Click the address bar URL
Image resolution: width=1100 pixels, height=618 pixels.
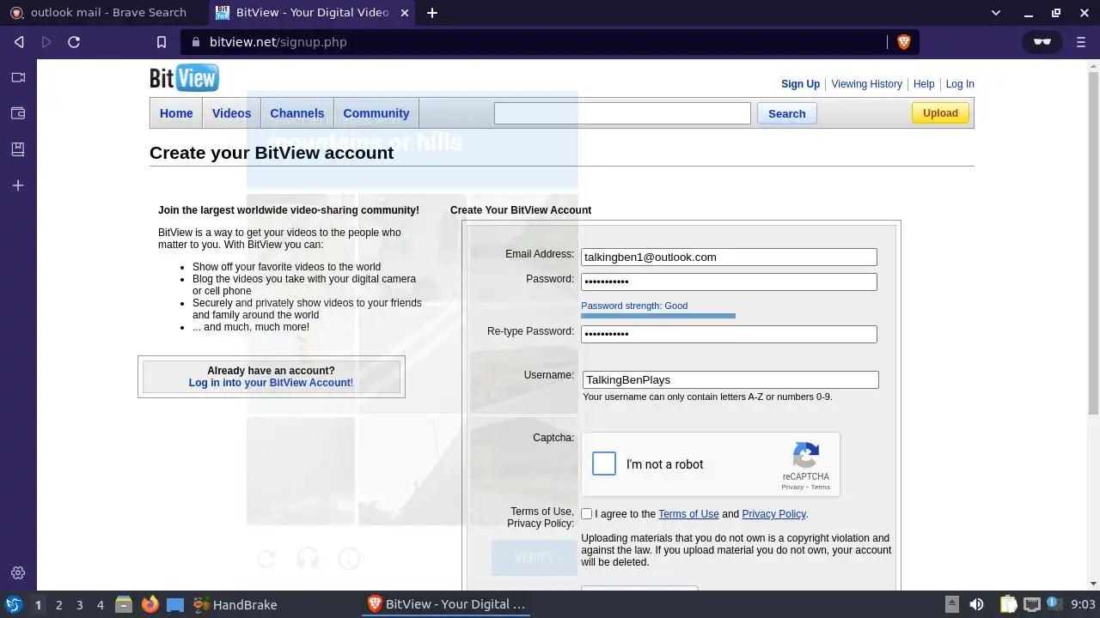(x=278, y=42)
